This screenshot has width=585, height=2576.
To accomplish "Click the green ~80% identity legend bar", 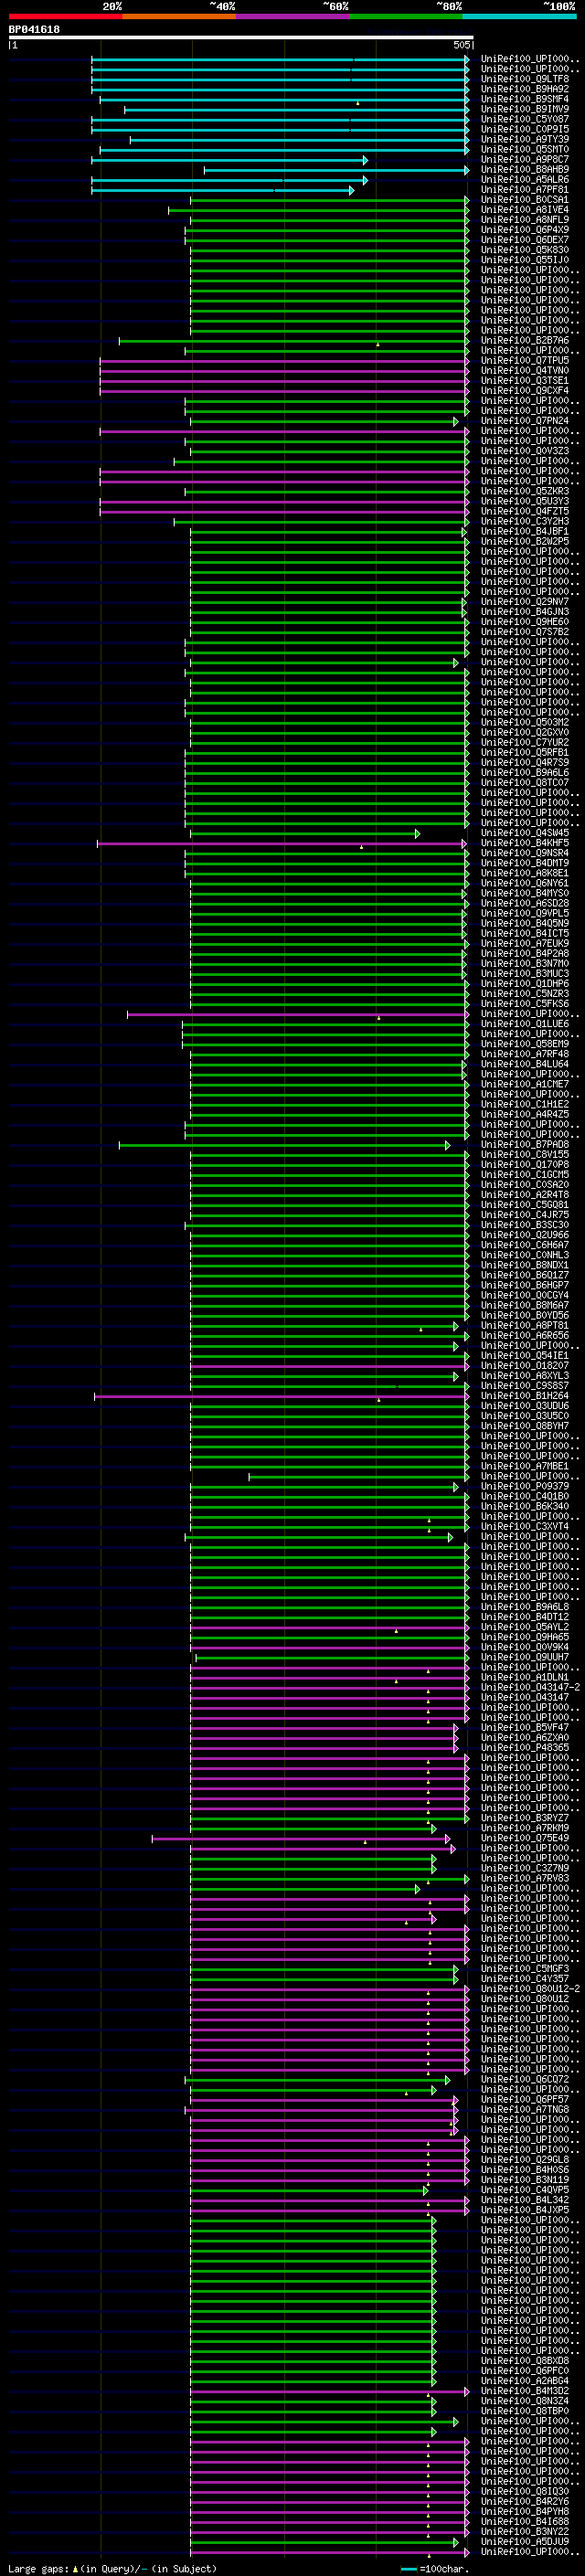I will click(406, 16).
